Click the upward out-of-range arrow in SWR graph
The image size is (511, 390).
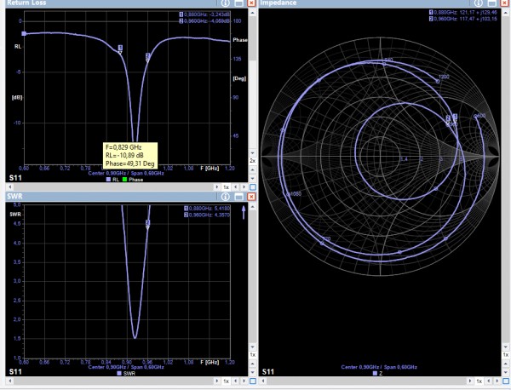pos(244,212)
